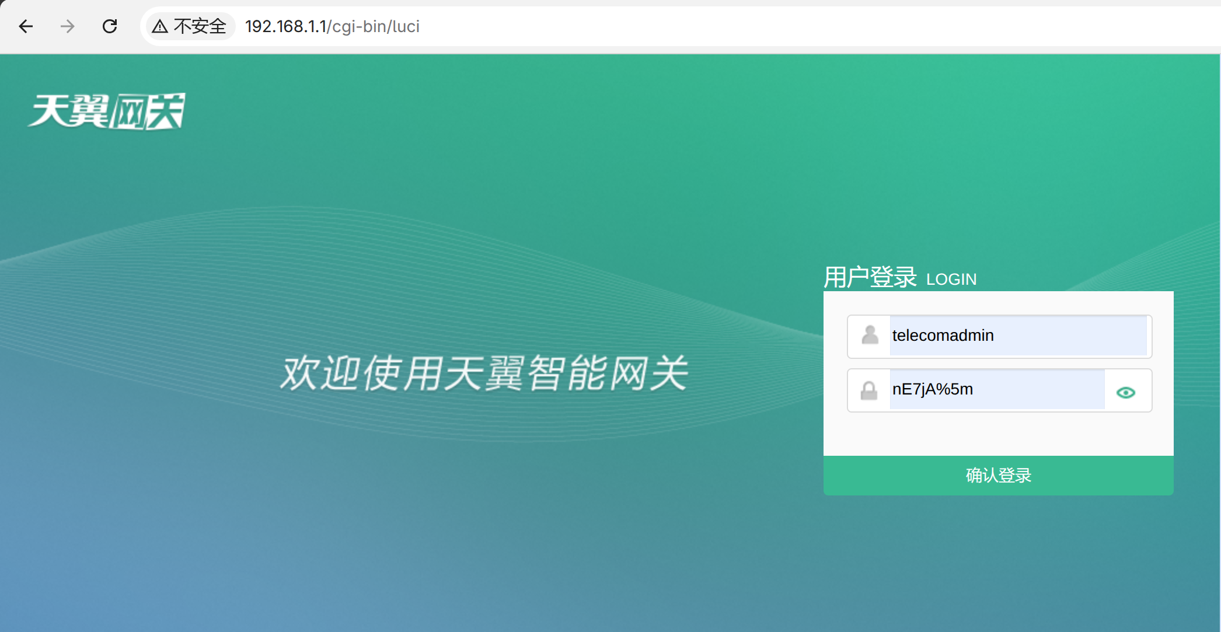Viewport: 1221px width, 632px height.
Task: Click the 192.168.1.1 host in address bar
Action: [285, 26]
